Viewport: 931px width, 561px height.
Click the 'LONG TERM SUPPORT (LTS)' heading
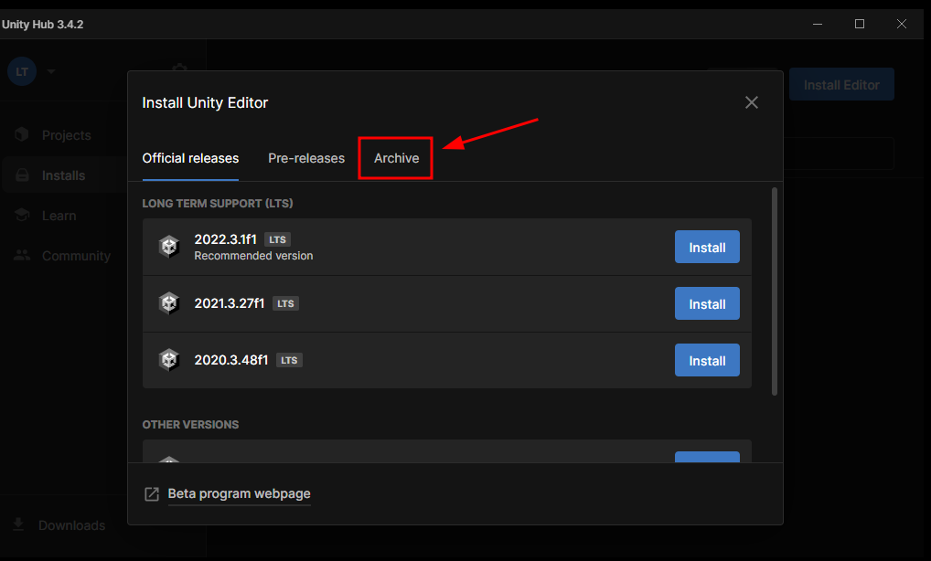pyautogui.click(x=218, y=204)
